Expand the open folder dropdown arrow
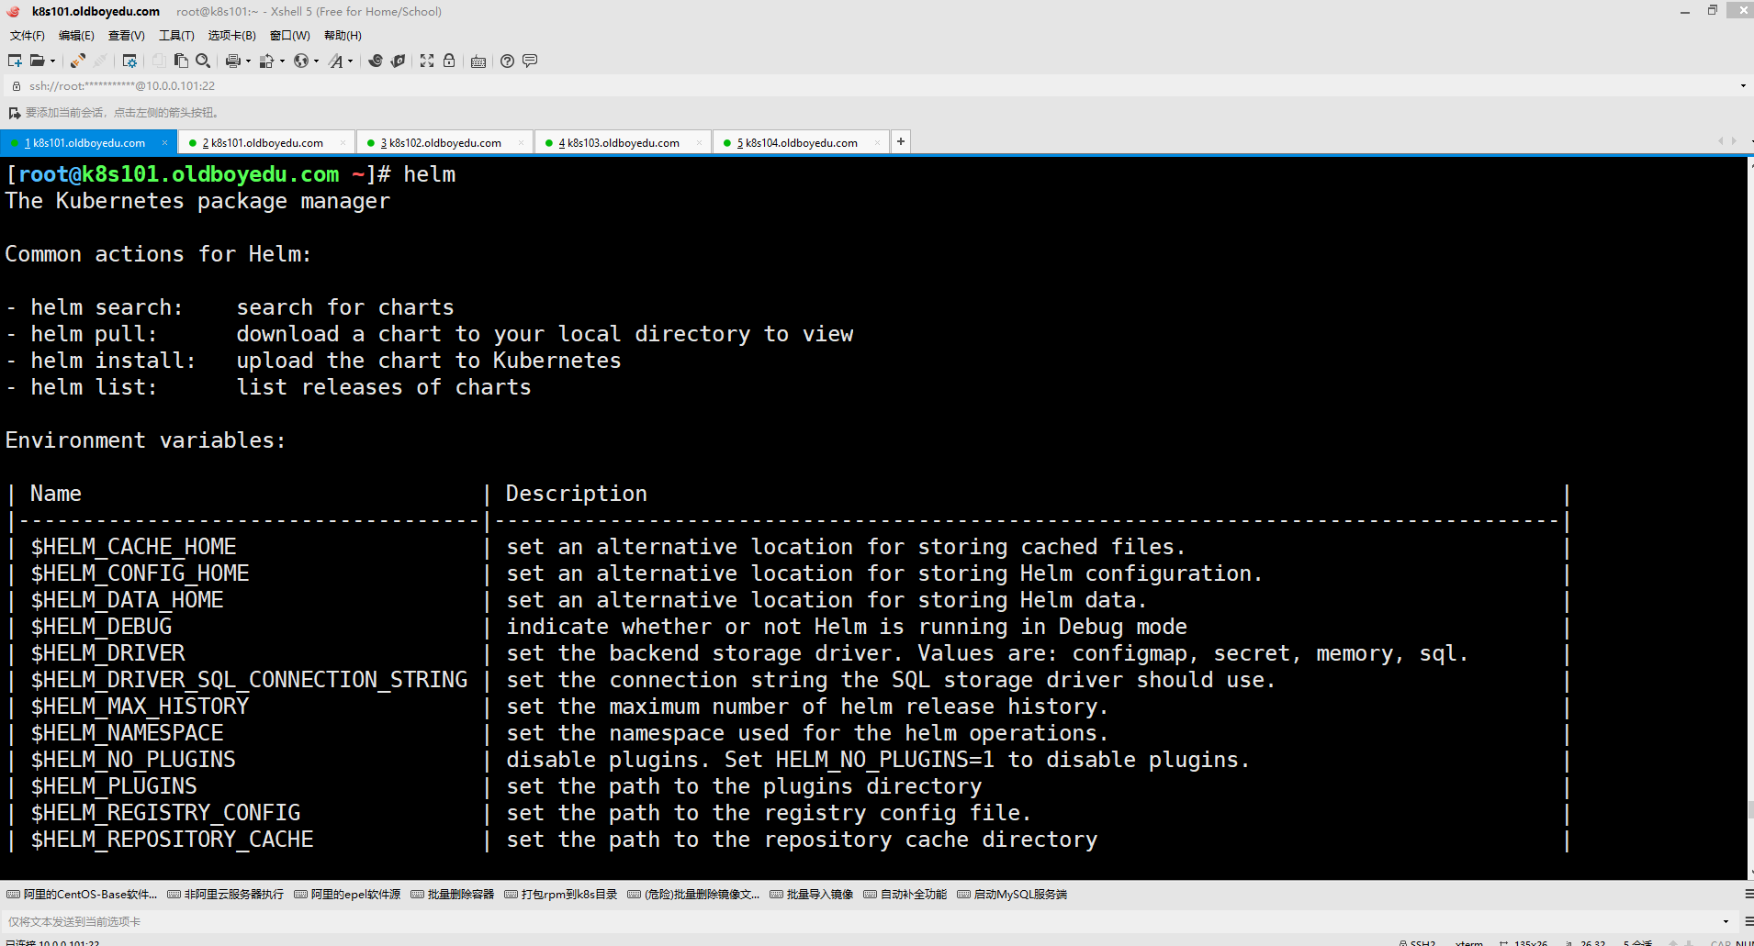Screen dimensions: 1754x946 click(52, 61)
